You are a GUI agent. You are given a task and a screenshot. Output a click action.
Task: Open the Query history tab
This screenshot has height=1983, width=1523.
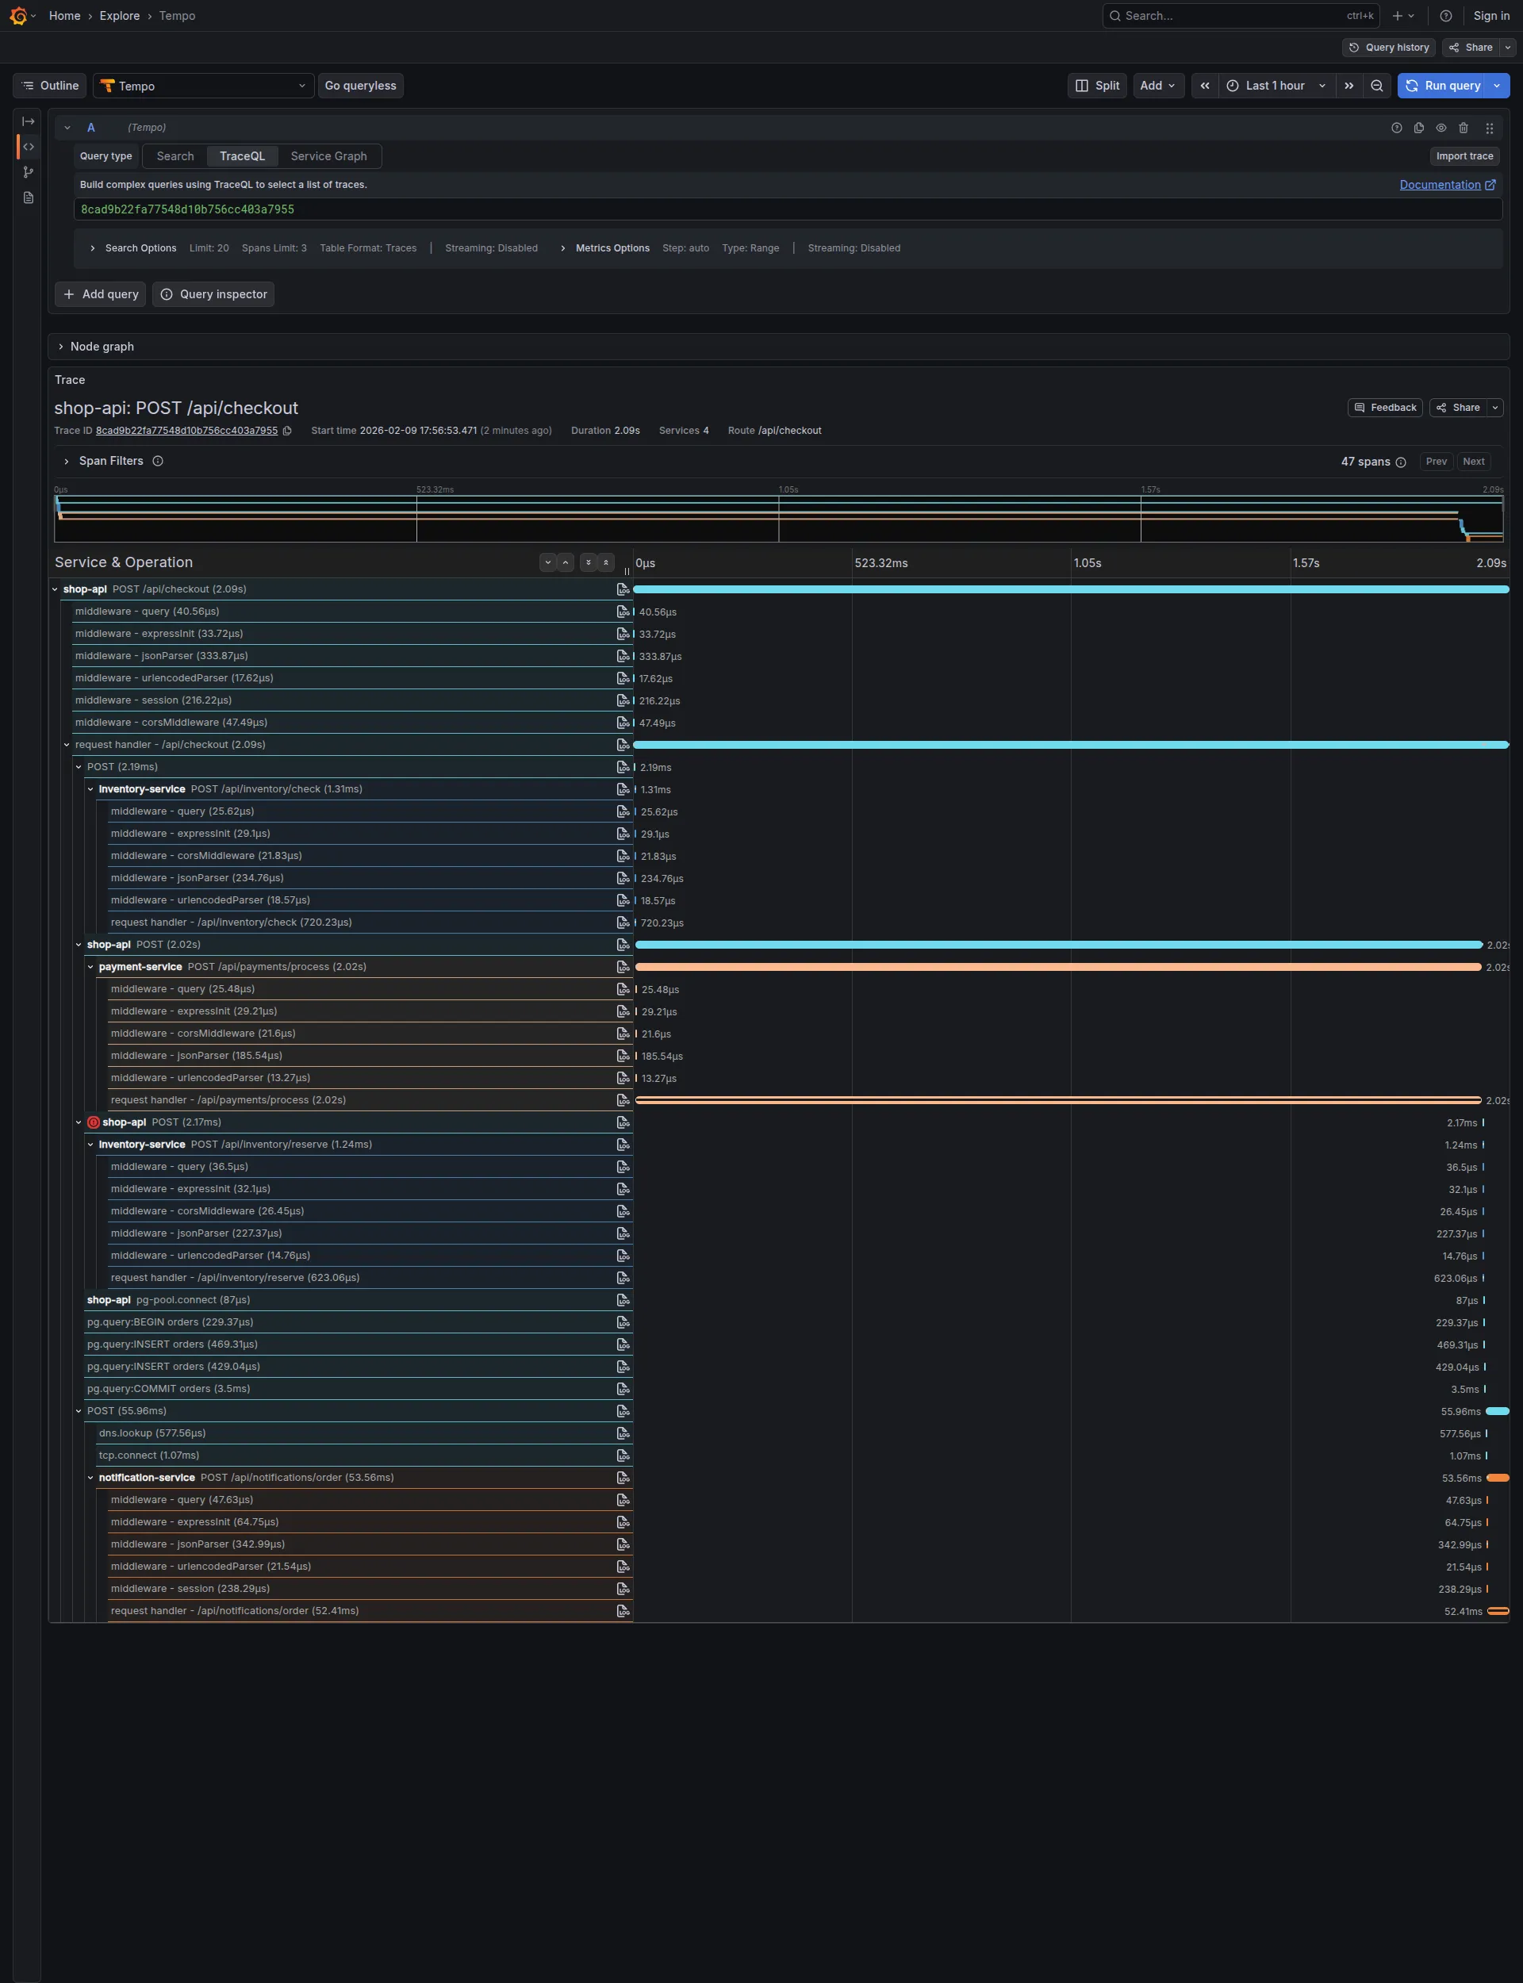[1388, 47]
